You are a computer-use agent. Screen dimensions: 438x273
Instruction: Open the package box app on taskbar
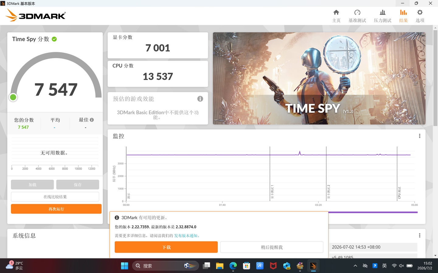pyautogui.click(x=300, y=266)
